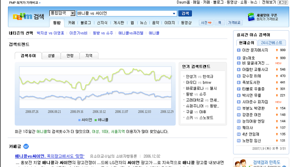Image resolution: width=293 pixels, height=167 pixels.
Task: Open the 전체보기 link in top bar
Action: [x=269, y=2]
